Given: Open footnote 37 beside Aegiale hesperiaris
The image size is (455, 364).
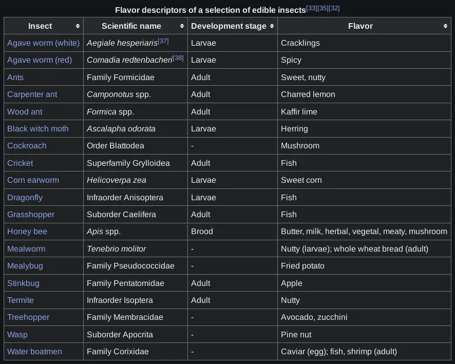Looking at the screenshot, I should point(163,41).
